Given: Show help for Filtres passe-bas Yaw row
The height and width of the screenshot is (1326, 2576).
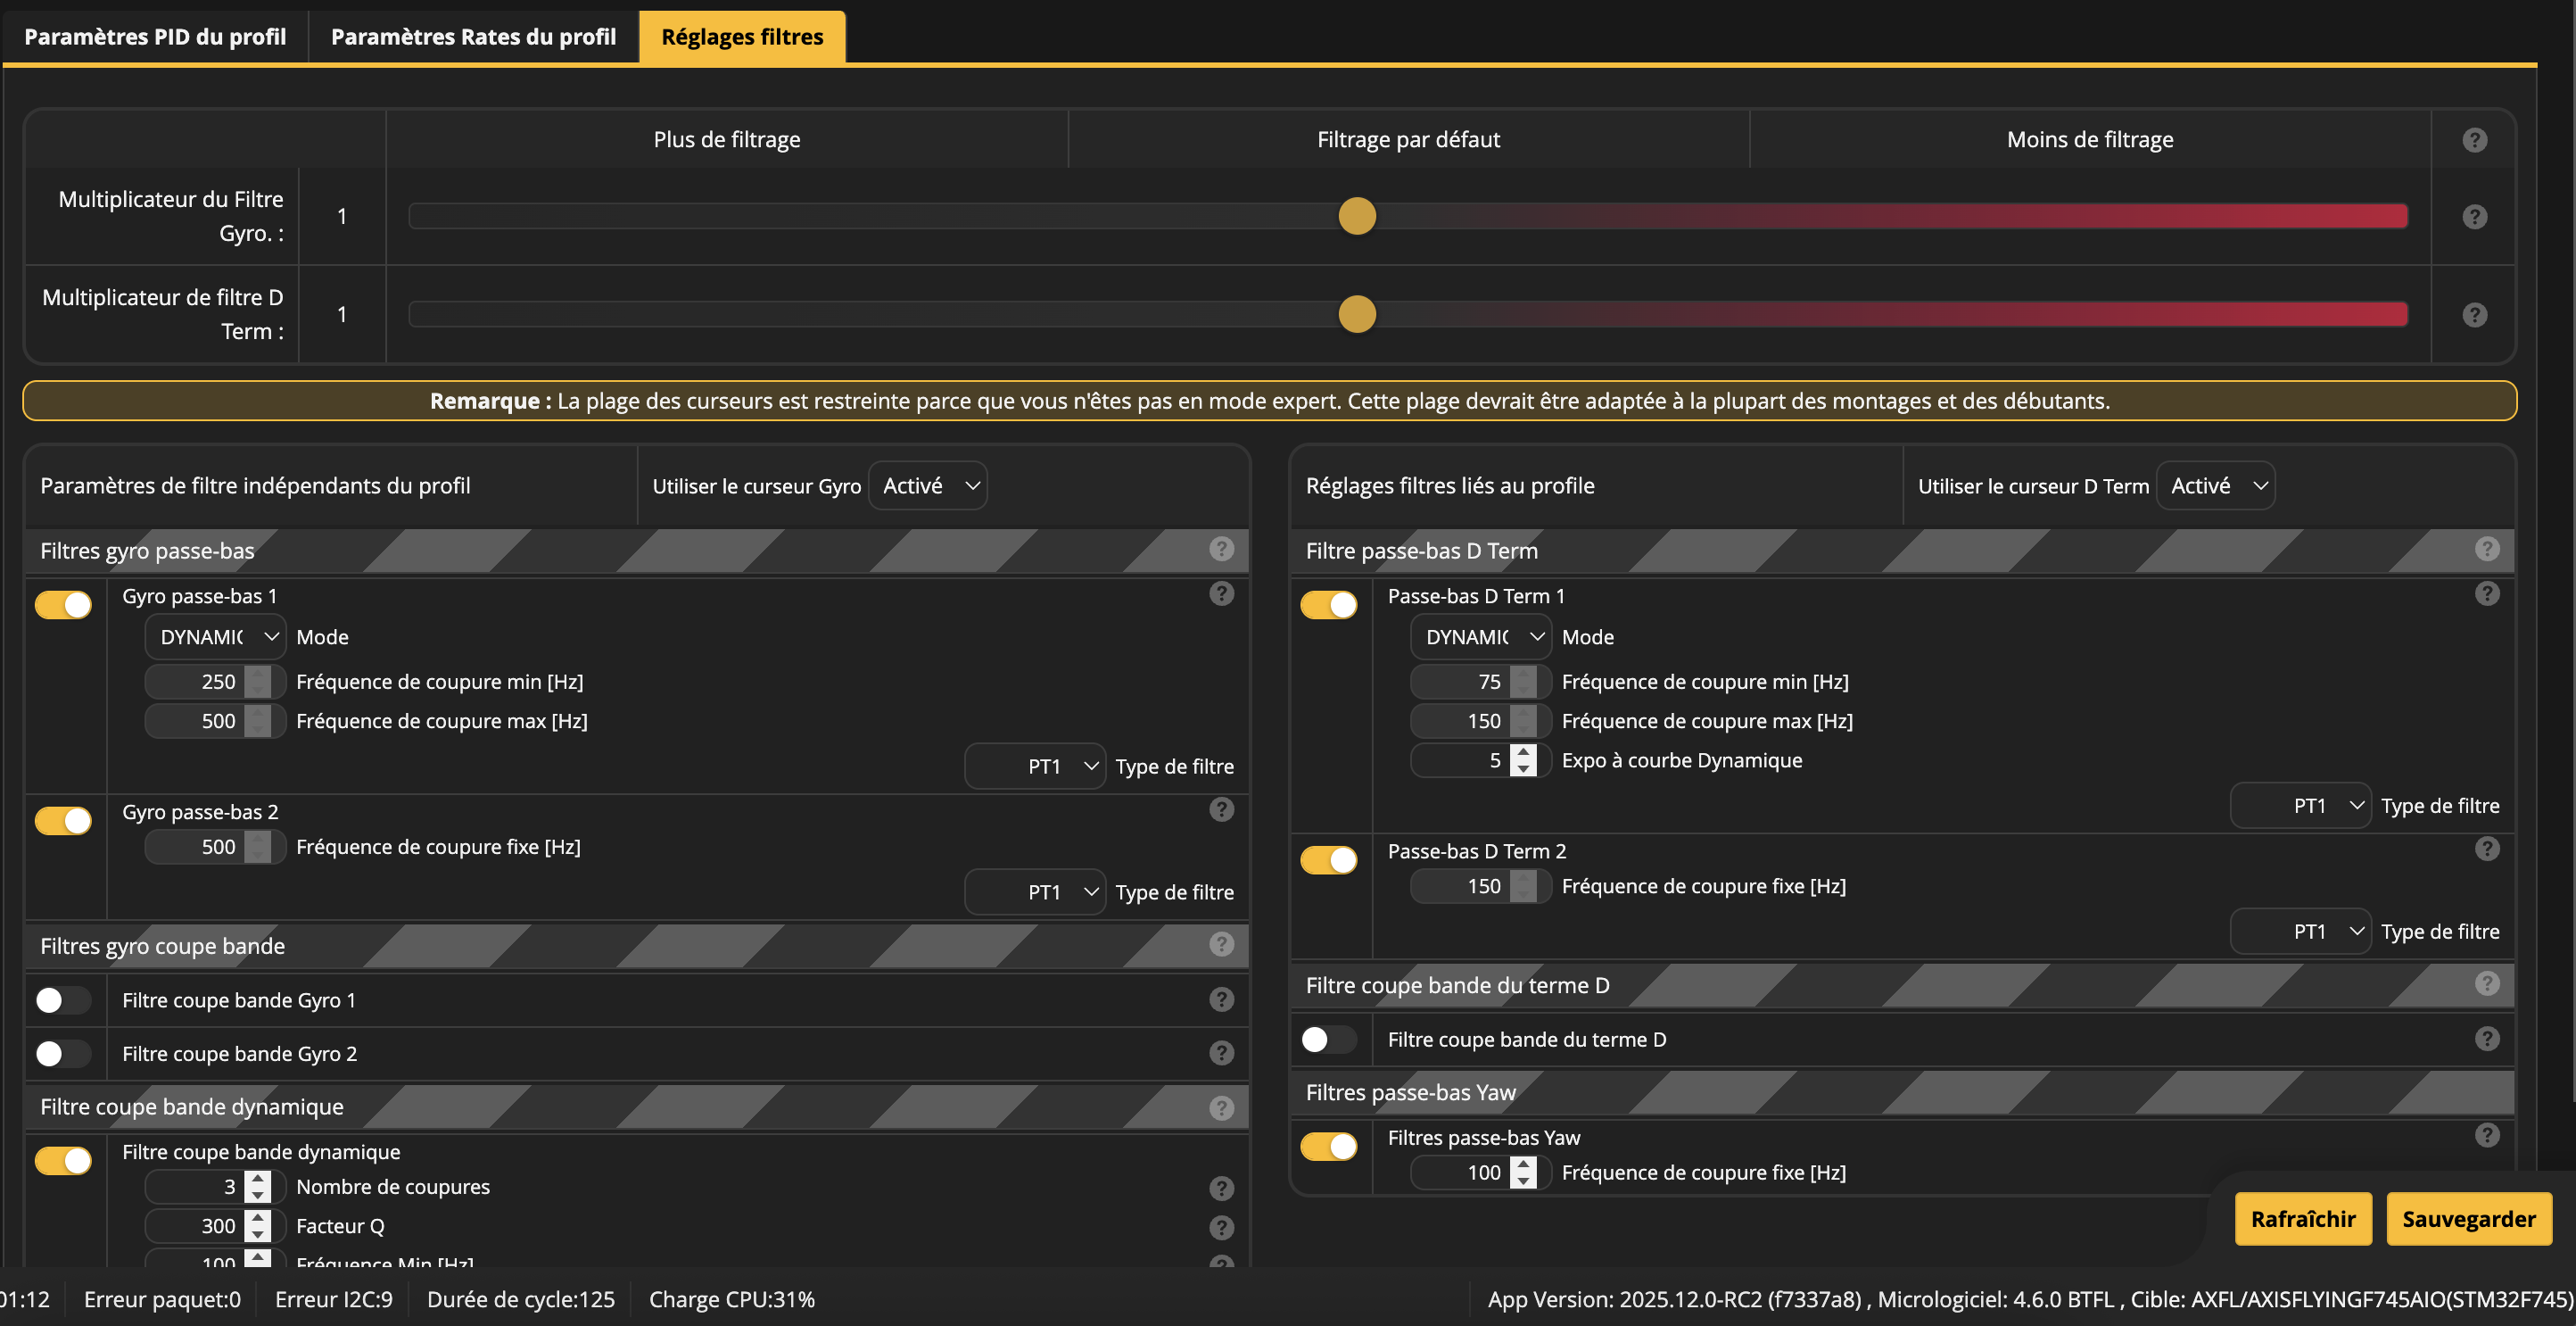Looking at the screenshot, I should [x=2487, y=1135].
